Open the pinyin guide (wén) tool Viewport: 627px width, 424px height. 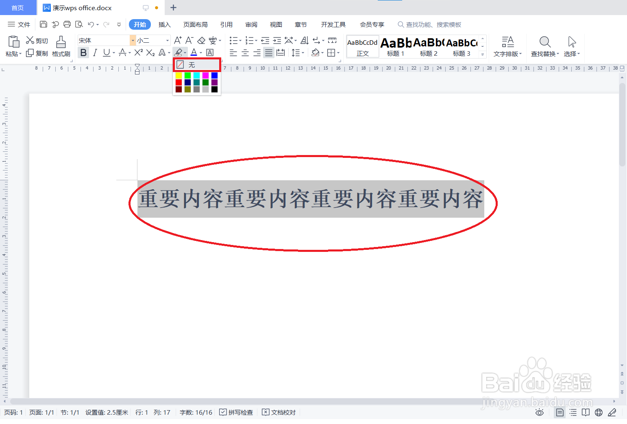click(213, 40)
